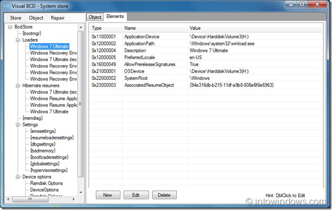The height and width of the screenshot is (210, 332).
Task: Open the Object menu
Action: (36, 18)
